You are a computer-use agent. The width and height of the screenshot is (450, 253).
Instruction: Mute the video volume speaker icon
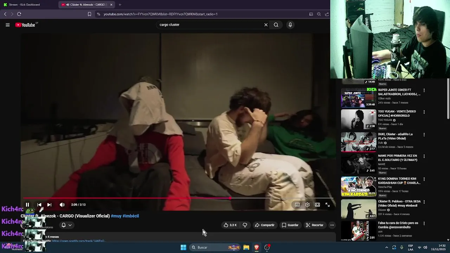point(62,205)
